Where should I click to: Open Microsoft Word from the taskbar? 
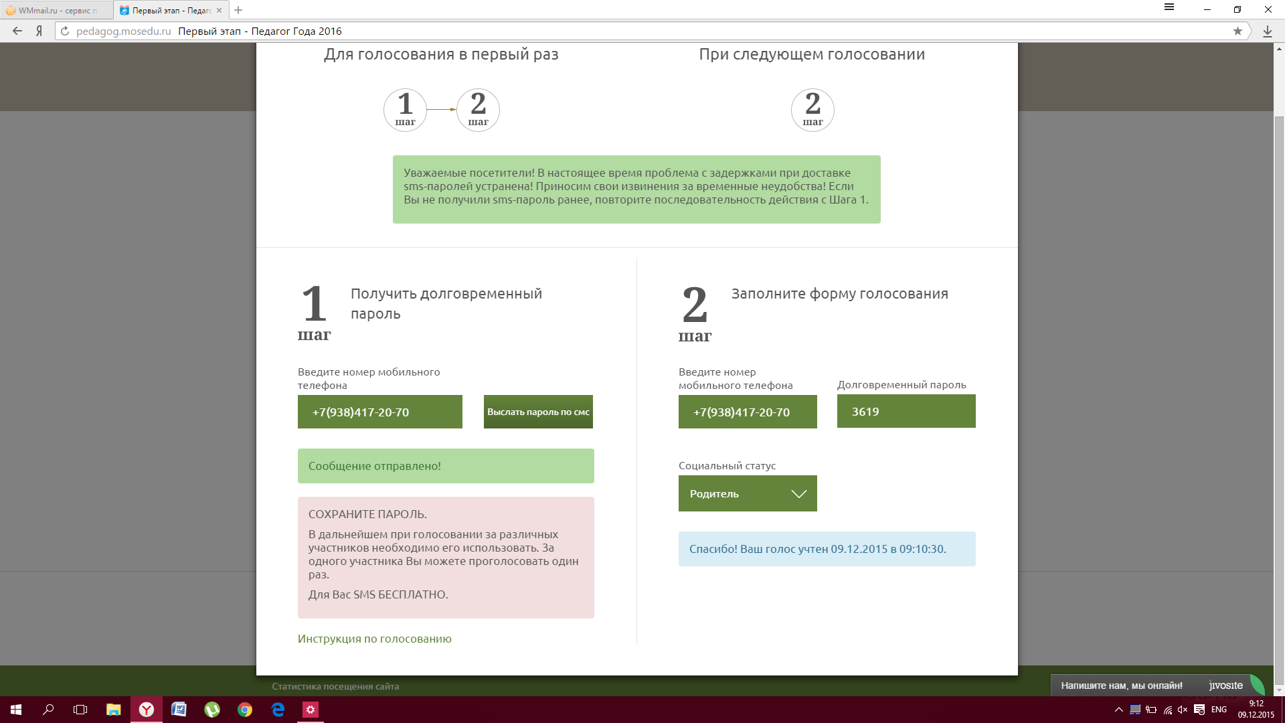pos(179,710)
